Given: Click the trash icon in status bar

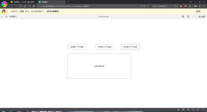Looking at the screenshot, I should point(188,109).
